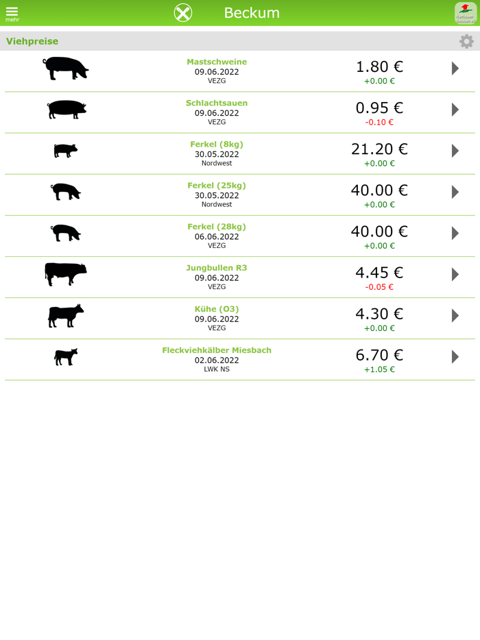Tap the Mastschweine pig icon
This screenshot has height=640, width=480.
tap(66, 69)
